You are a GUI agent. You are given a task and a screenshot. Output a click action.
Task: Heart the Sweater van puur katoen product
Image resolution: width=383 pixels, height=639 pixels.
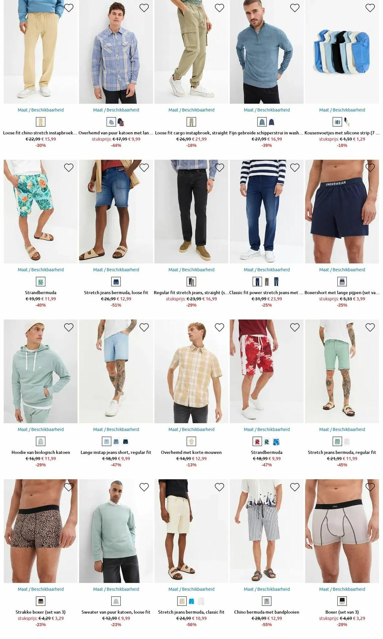coord(144,487)
